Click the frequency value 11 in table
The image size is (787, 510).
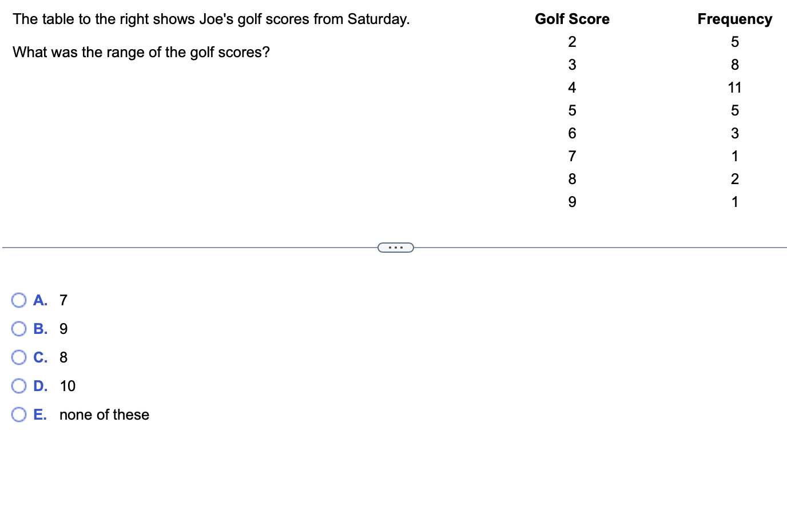(x=735, y=87)
